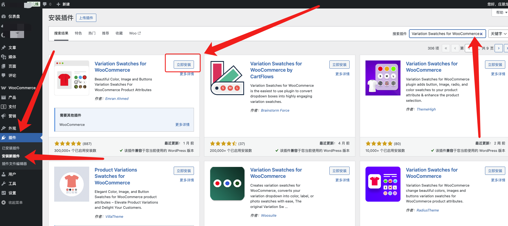Open the Dashboard (仪表盘) menu icon
Image resolution: width=508 pixels, height=226 pixels.
(4, 16)
